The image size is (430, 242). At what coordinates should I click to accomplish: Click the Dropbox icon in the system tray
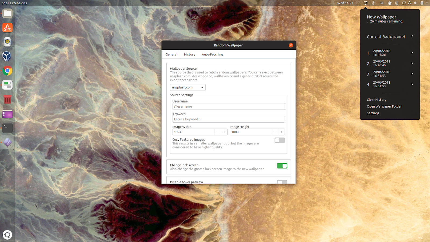382,3
